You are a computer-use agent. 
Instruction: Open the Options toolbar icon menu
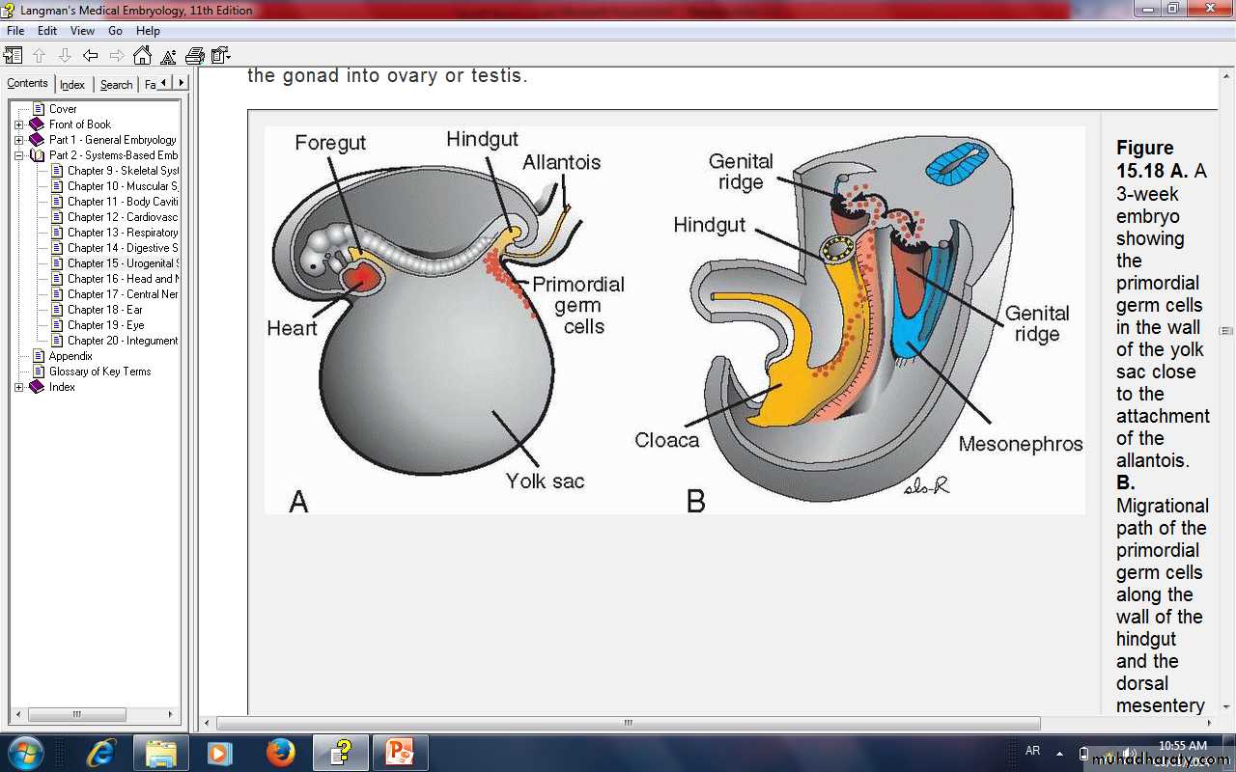[221, 55]
